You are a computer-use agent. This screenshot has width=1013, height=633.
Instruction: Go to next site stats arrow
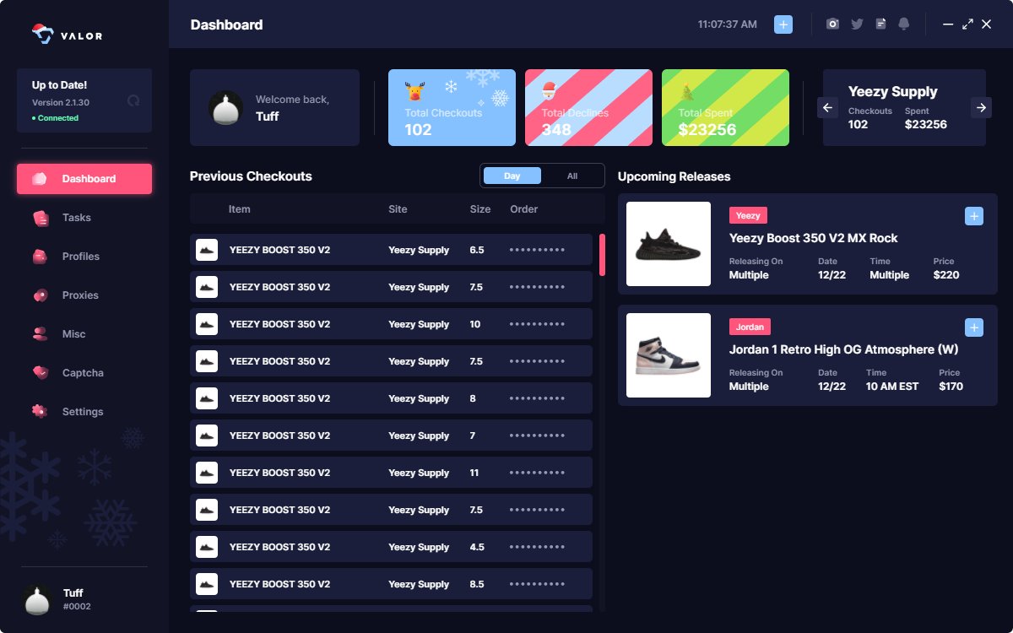(981, 107)
